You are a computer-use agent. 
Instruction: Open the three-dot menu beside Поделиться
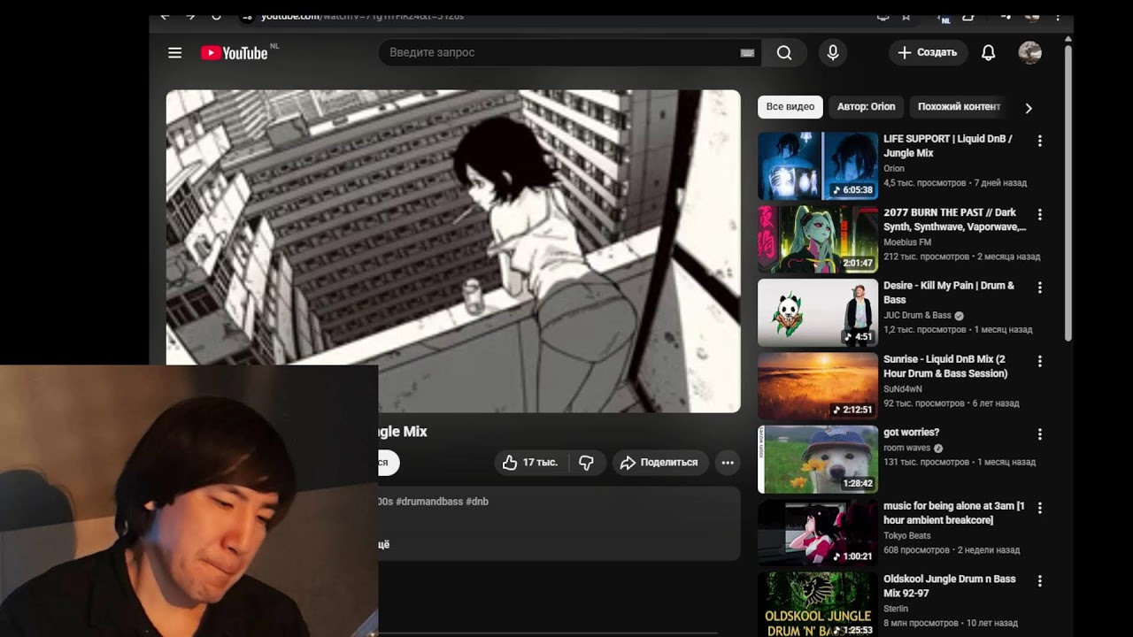point(727,463)
